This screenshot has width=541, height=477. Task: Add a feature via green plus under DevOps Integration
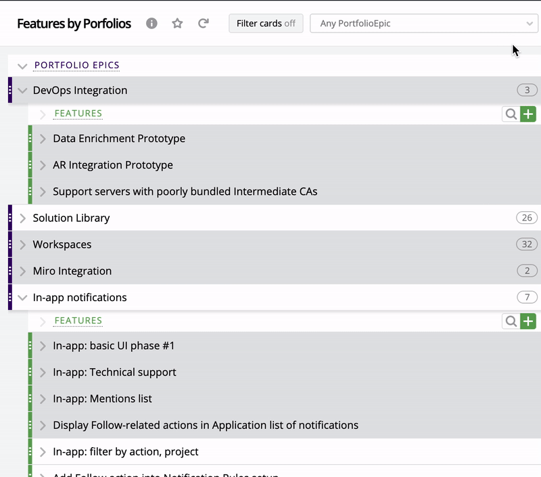(528, 114)
